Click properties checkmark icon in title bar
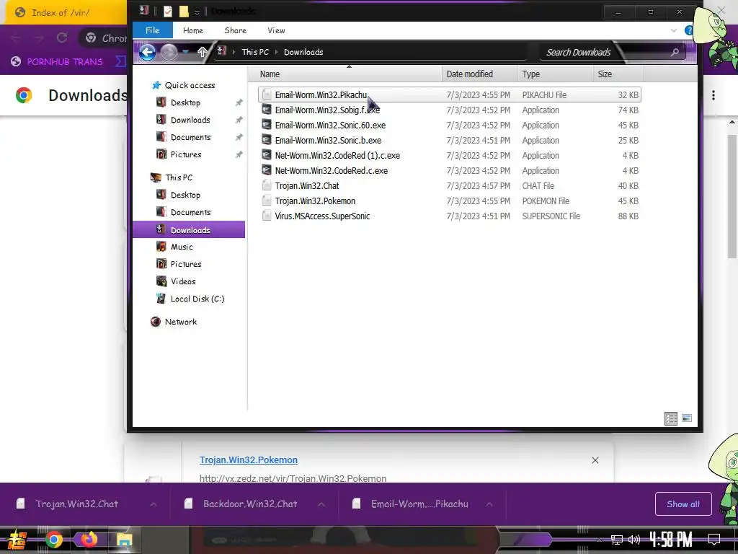The width and height of the screenshot is (738, 554). tap(167, 12)
